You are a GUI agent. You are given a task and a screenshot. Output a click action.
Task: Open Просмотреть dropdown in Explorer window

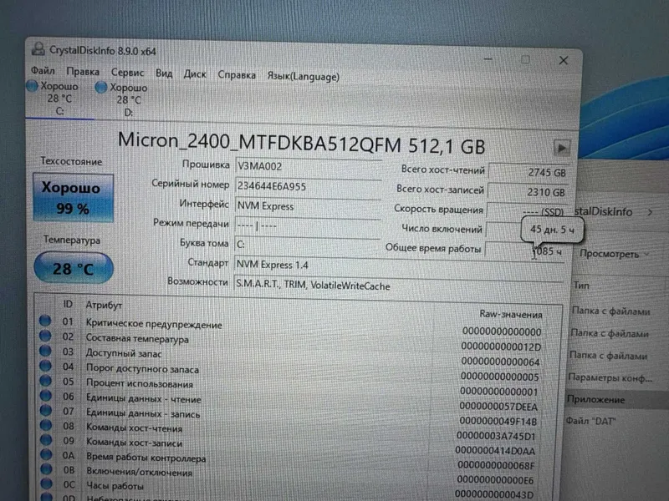click(x=615, y=254)
